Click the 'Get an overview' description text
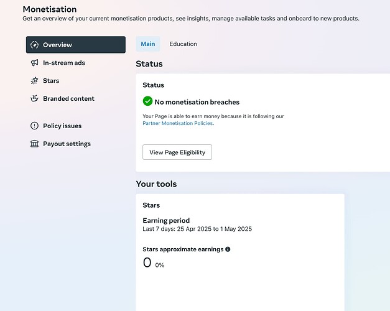This screenshot has width=390, height=311. tap(191, 19)
